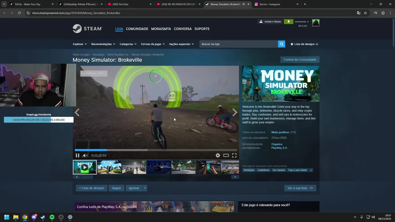Go to the next media item arrow

[235, 113]
